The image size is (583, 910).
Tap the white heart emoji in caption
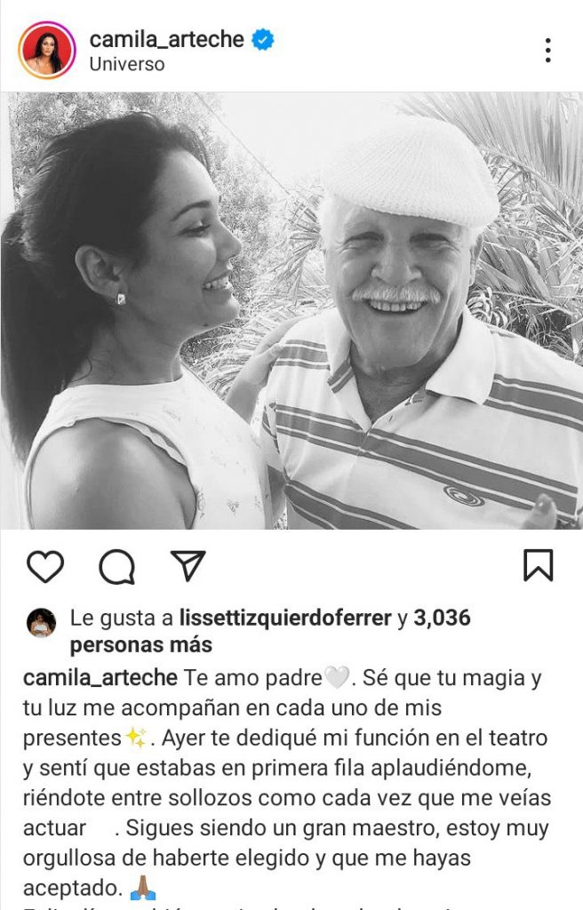tap(337, 677)
